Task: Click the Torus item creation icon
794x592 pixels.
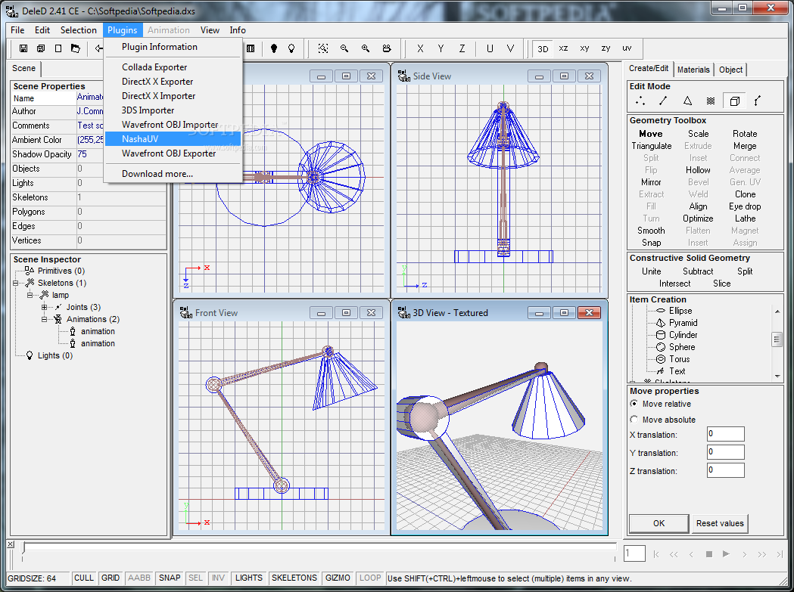Action: [x=660, y=359]
